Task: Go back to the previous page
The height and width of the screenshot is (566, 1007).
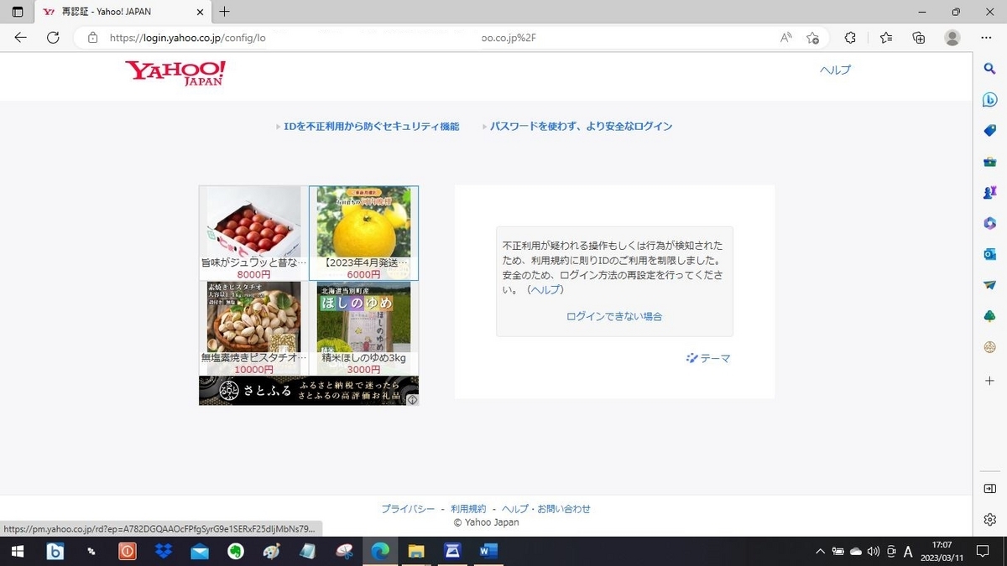Action: tap(21, 38)
